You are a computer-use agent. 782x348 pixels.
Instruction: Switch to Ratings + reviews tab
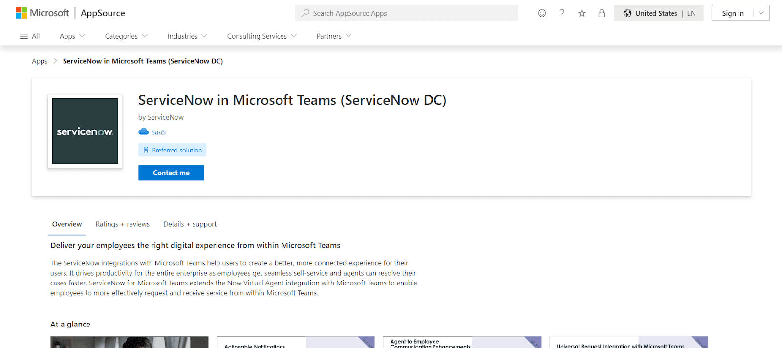click(x=123, y=224)
